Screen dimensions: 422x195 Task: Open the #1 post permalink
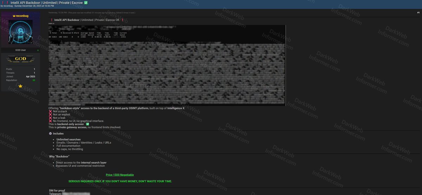[x=418, y=12]
